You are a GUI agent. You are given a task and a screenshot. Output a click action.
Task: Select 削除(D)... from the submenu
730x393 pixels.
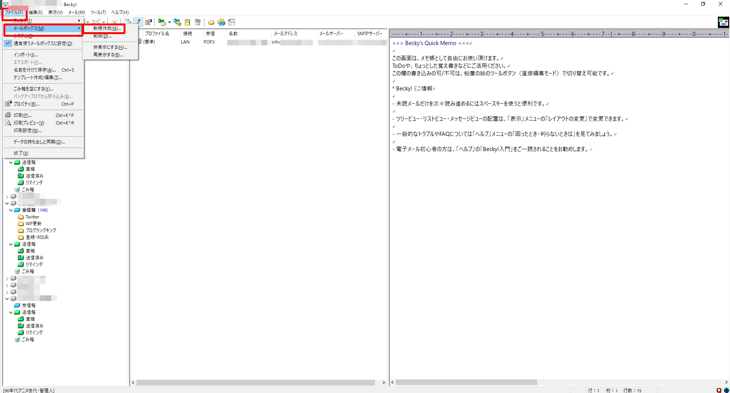click(x=102, y=36)
